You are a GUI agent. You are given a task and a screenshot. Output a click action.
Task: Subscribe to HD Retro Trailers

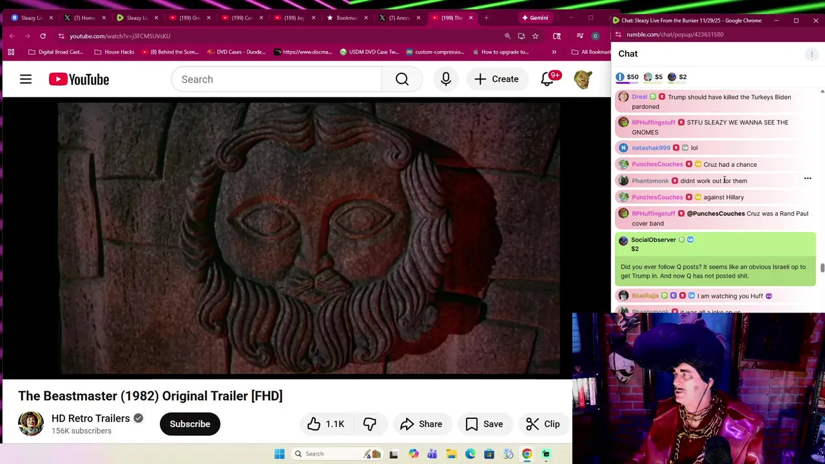190,424
